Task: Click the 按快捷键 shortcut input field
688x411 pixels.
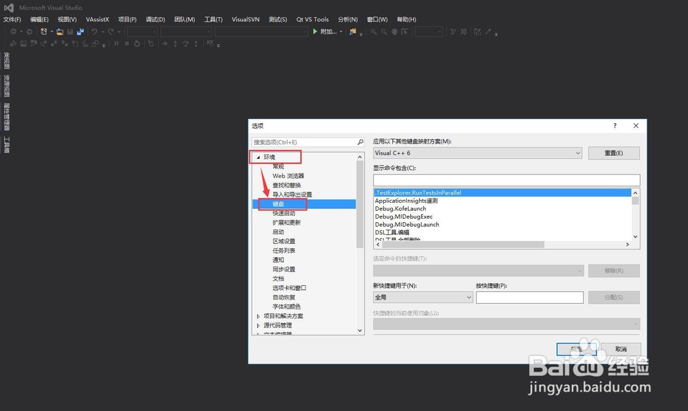Action: [530, 297]
